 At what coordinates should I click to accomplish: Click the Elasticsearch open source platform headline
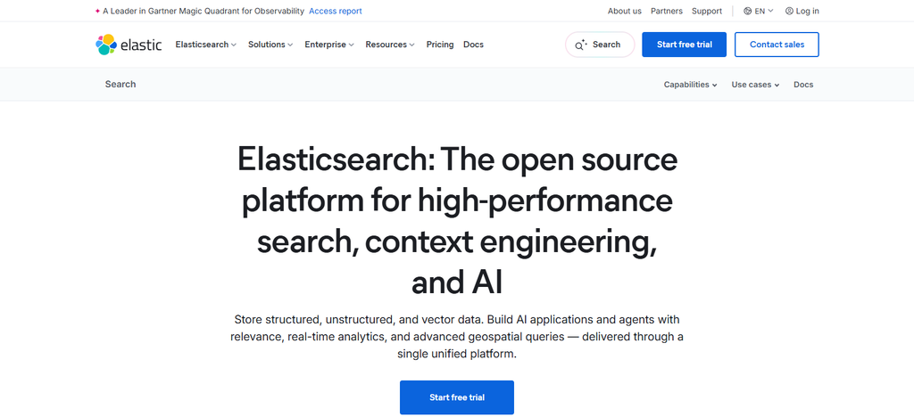coord(457,221)
